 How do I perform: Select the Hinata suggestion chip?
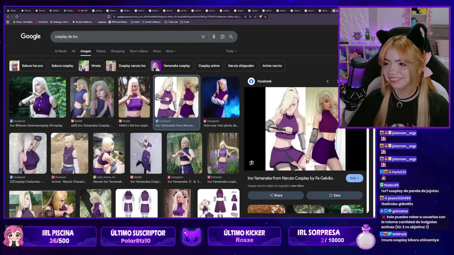(91, 66)
